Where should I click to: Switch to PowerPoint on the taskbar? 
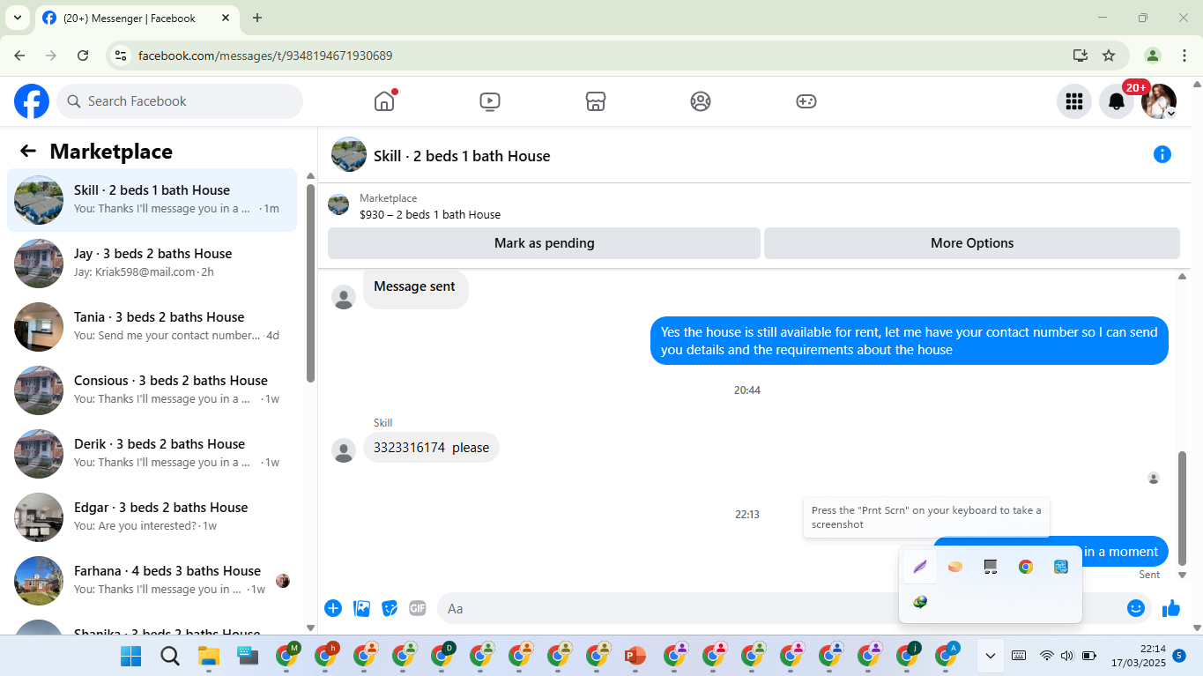click(x=635, y=656)
